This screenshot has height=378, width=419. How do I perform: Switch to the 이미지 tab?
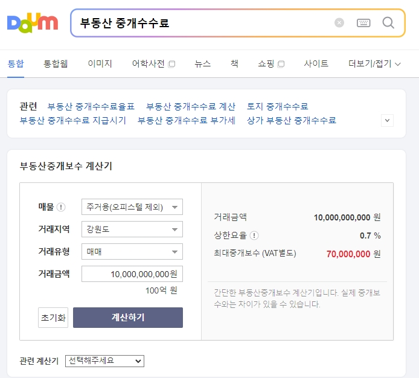coord(100,64)
